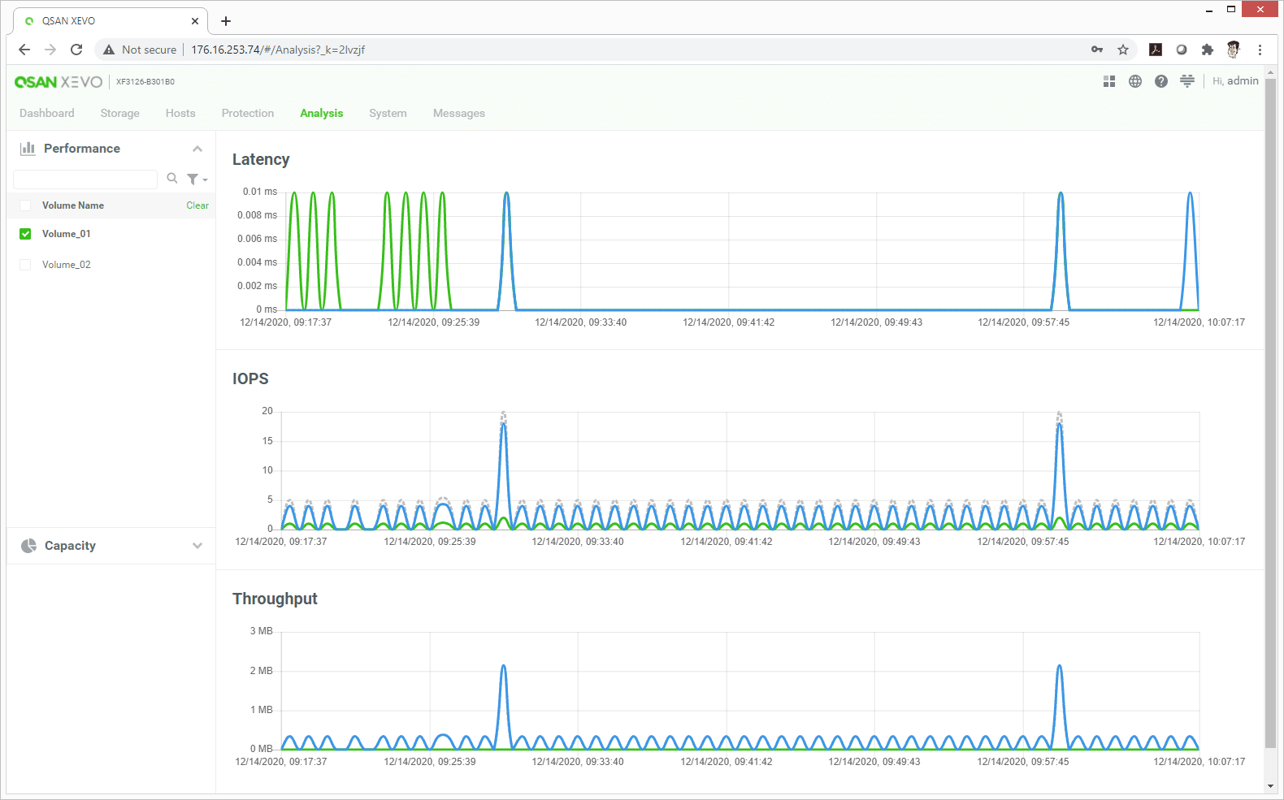Open the help question mark icon
Image resolution: width=1284 pixels, height=800 pixels.
tap(1161, 81)
